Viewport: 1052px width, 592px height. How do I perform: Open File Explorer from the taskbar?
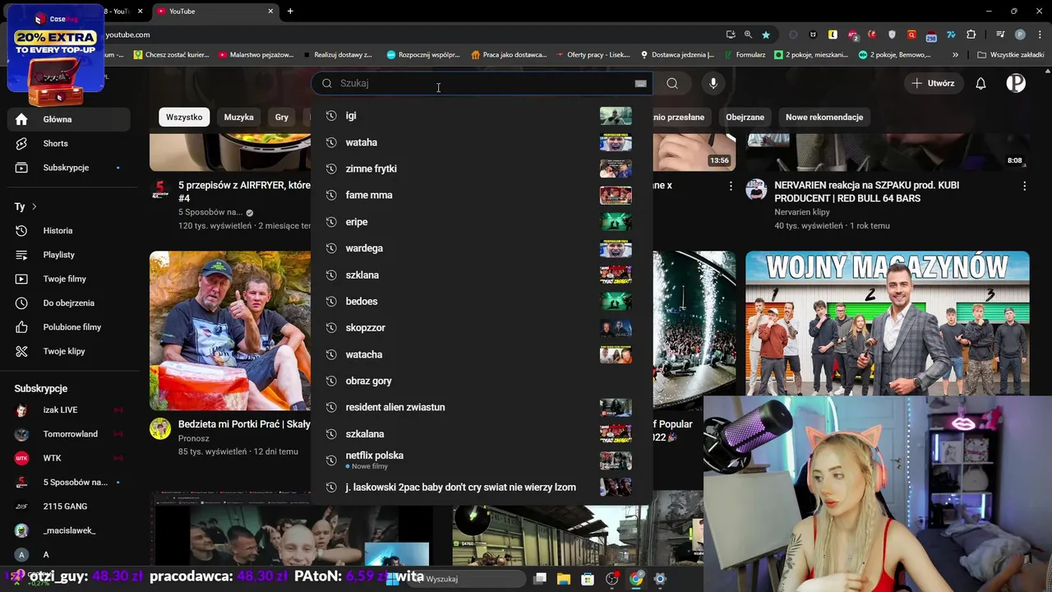(564, 579)
